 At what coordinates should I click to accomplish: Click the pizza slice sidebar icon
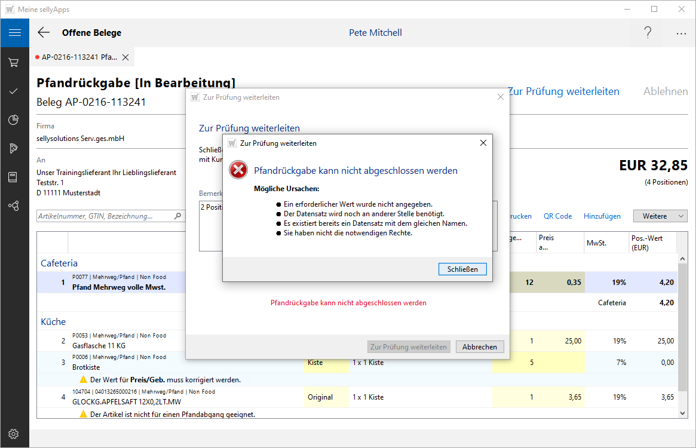pos(14,148)
